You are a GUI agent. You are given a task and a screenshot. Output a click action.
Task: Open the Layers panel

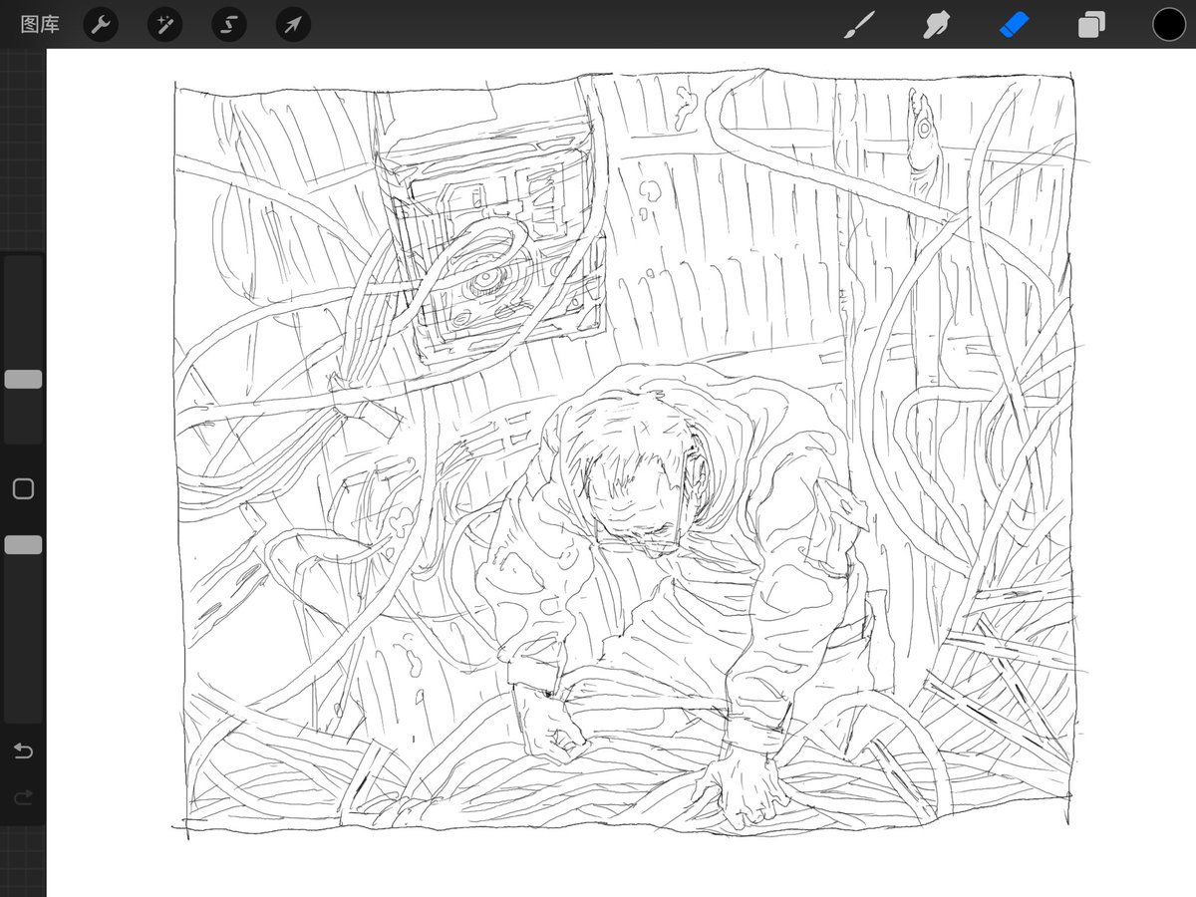(1091, 24)
